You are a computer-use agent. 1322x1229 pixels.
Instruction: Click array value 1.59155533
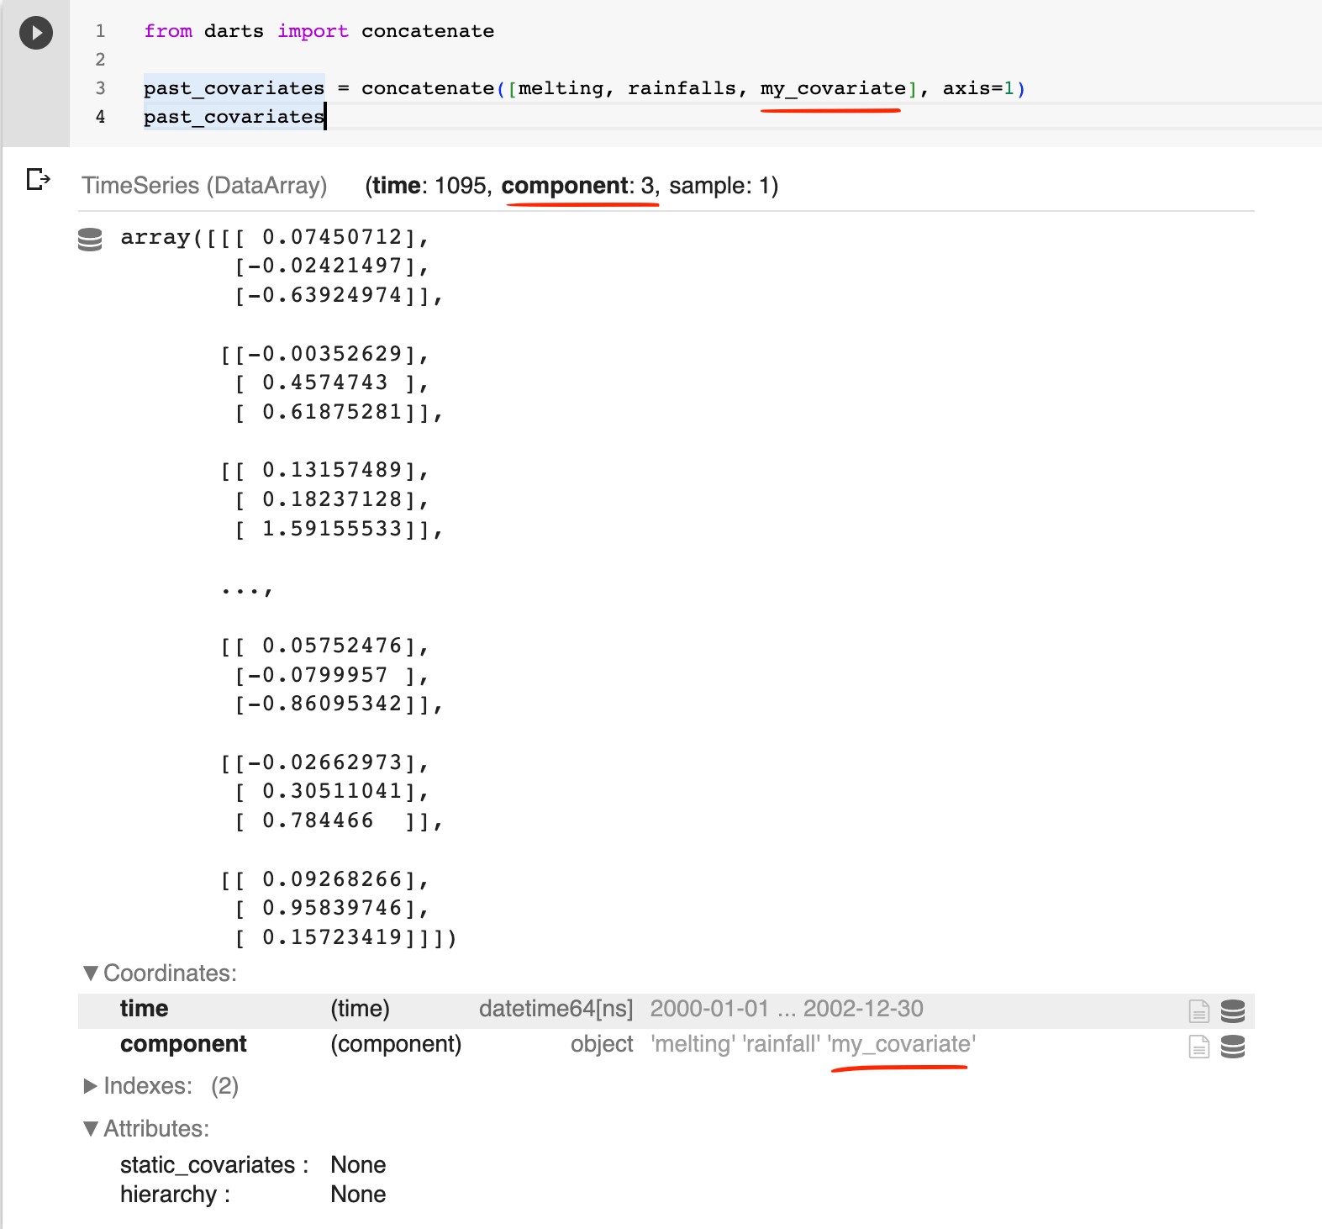pos(332,529)
